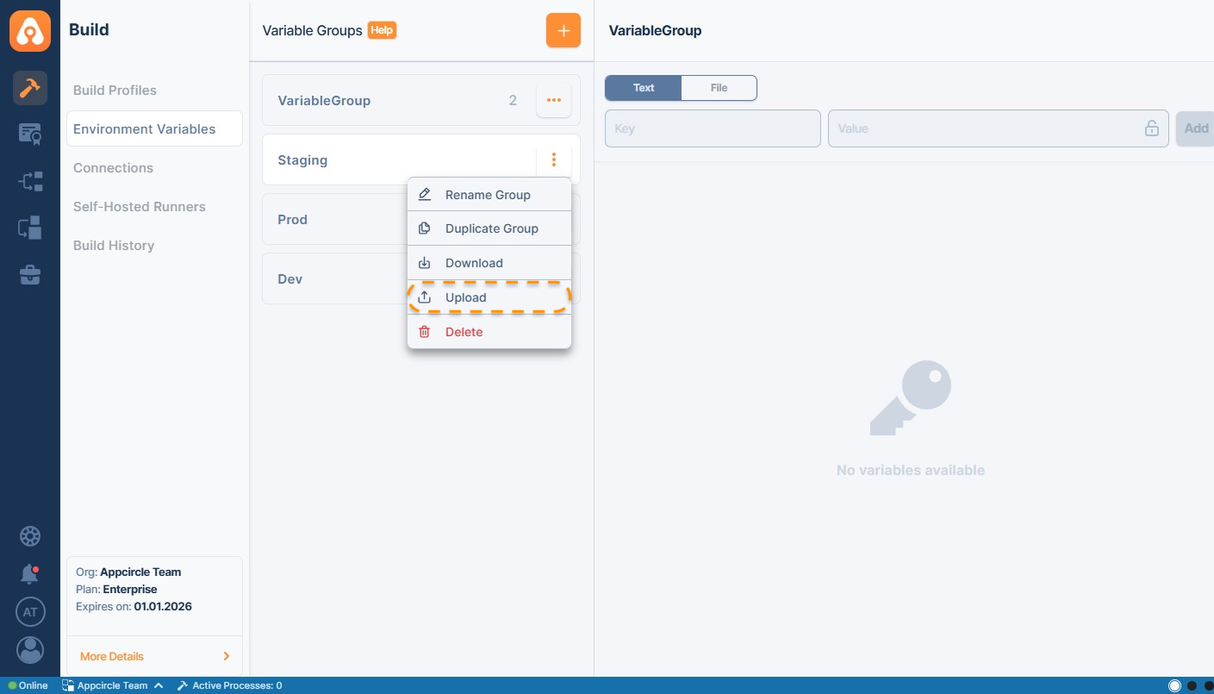The width and height of the screenshot is (1214, 694).
Task: Go to Build History section
Action: coord(114,246)
